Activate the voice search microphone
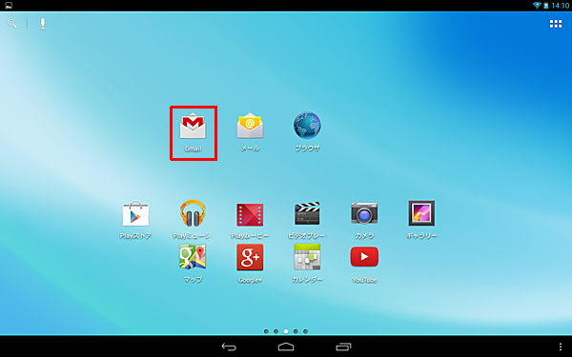572x357 pixels. coord(43,24)
